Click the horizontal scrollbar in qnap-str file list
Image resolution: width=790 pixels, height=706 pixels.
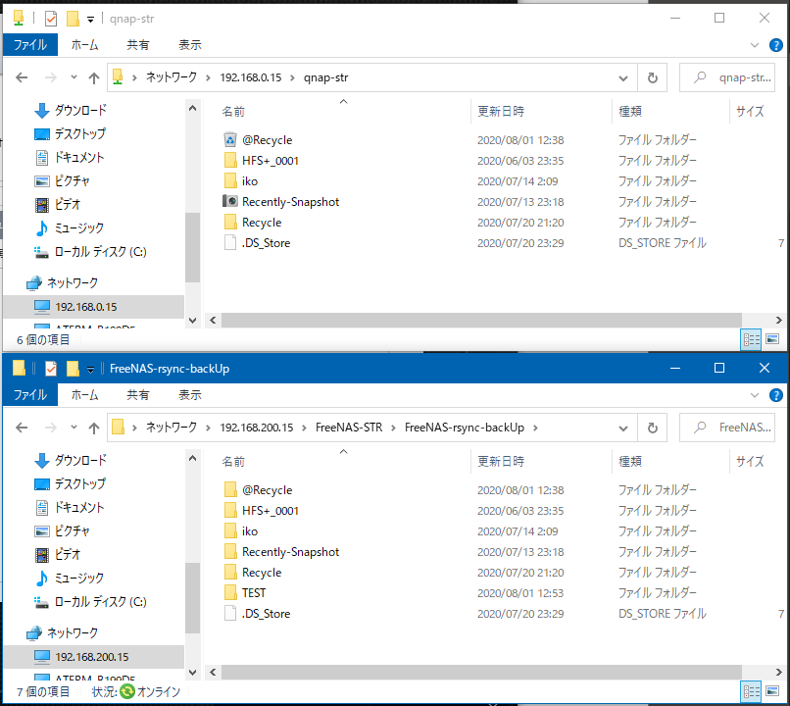coord(481,320)
